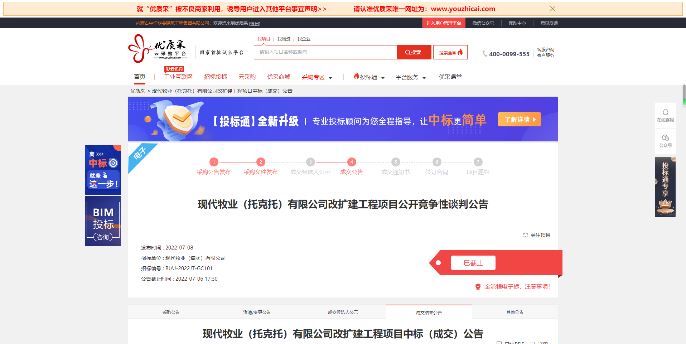686x344 pixels.
Task: Open 帮助中心 in the top bar
Action: point(517,23)
